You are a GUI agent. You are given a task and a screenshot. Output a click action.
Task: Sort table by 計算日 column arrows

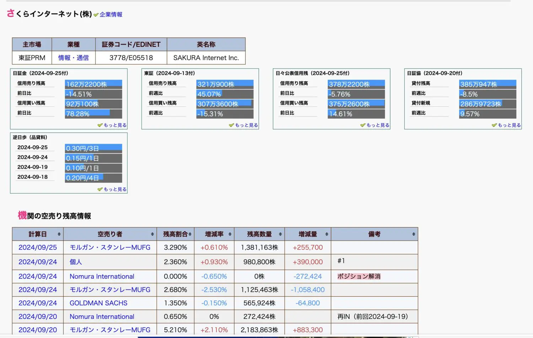[59, 234]
